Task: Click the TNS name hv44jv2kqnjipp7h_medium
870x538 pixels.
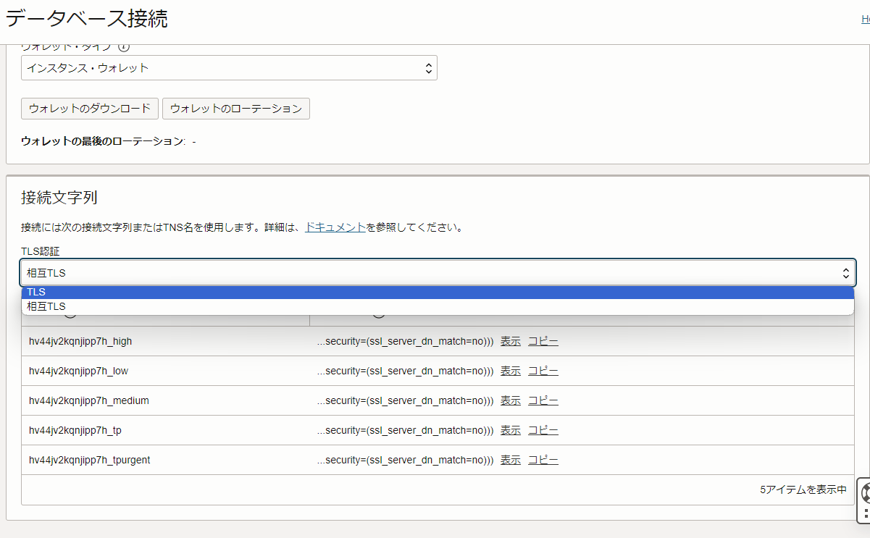Action: tap(89, 400)
